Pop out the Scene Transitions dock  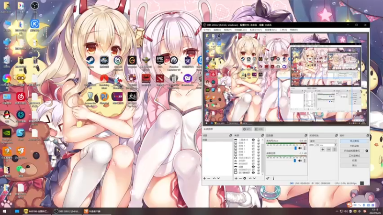[x=336, y=135]
